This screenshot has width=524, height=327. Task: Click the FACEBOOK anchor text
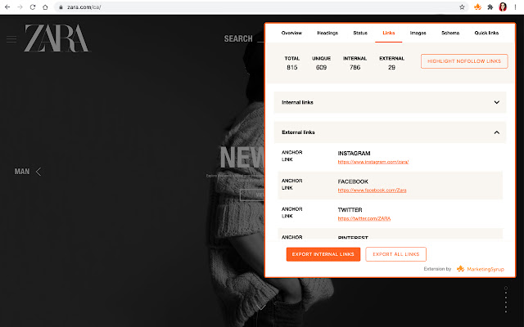(353, 181)
